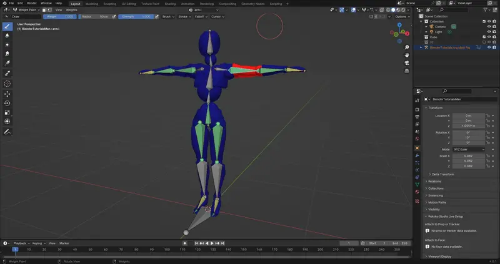The height and width of the screenshot is (264, 500).
Task: Select the Rotate tool
Action: [x=7, y=103]
